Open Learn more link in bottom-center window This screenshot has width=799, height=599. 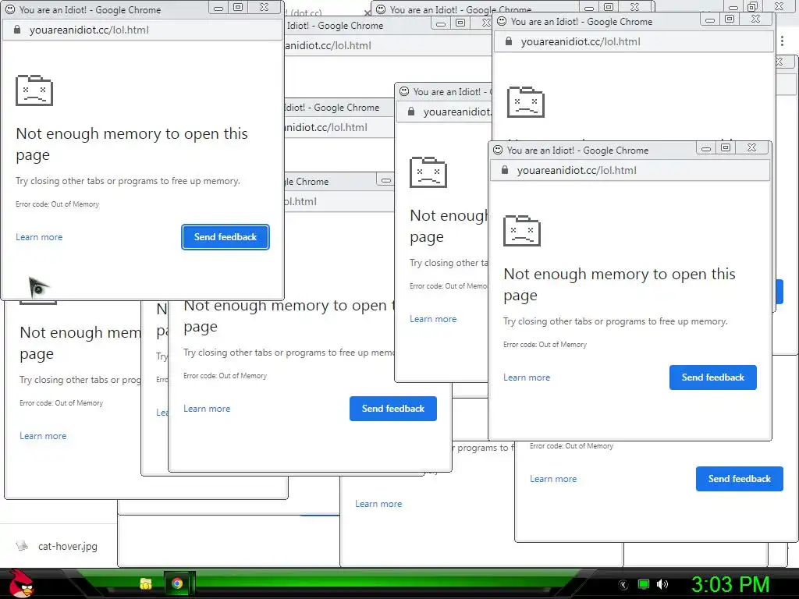(207, 409)
